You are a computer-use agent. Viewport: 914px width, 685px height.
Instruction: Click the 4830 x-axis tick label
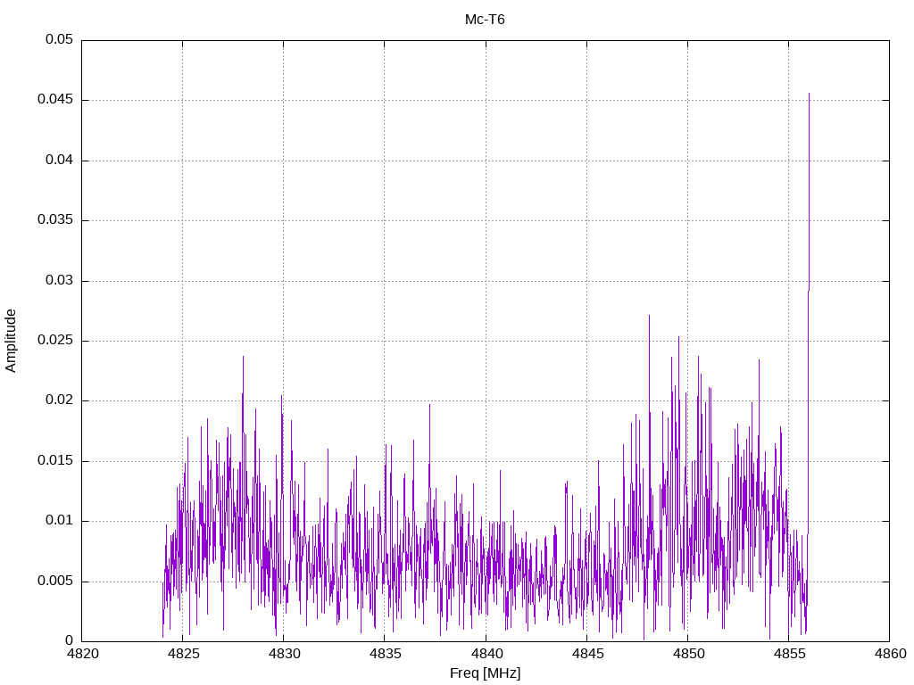tap(284, 654)
